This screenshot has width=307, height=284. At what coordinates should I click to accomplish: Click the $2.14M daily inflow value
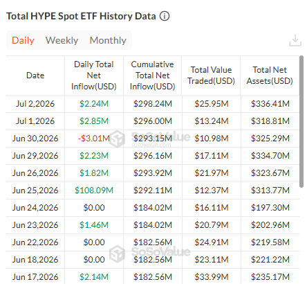pos(94,277)
